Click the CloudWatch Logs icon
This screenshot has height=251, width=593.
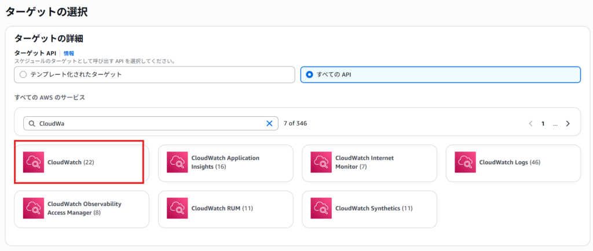[465, 163]
